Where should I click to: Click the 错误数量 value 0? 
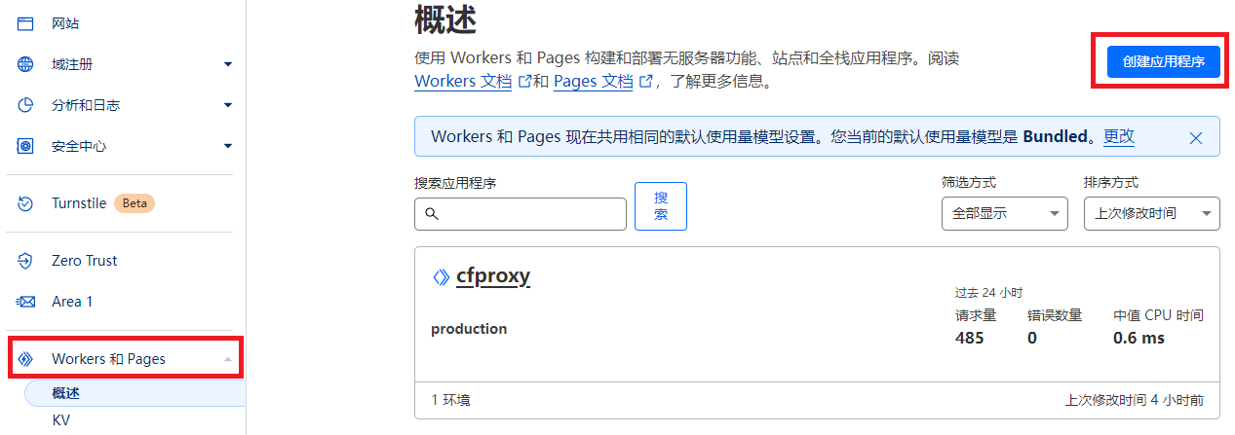coord(1032,338)
